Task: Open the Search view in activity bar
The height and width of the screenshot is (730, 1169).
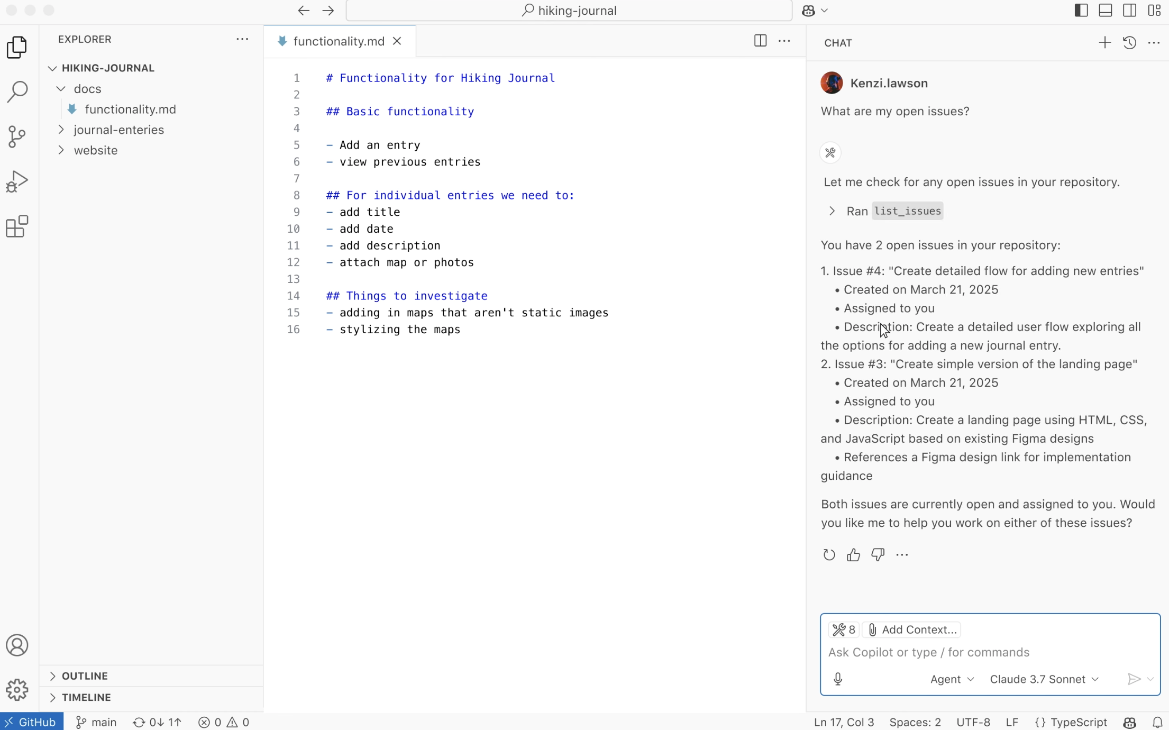Action: [x=17, y=92]
